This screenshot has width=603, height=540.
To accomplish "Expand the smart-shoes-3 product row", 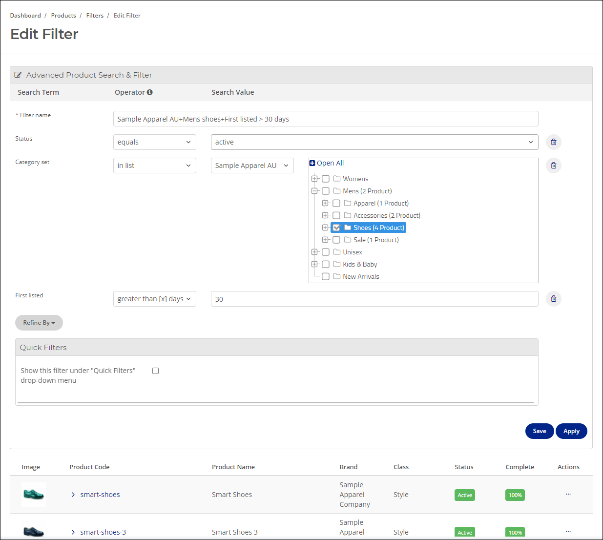I will [73, 532].
